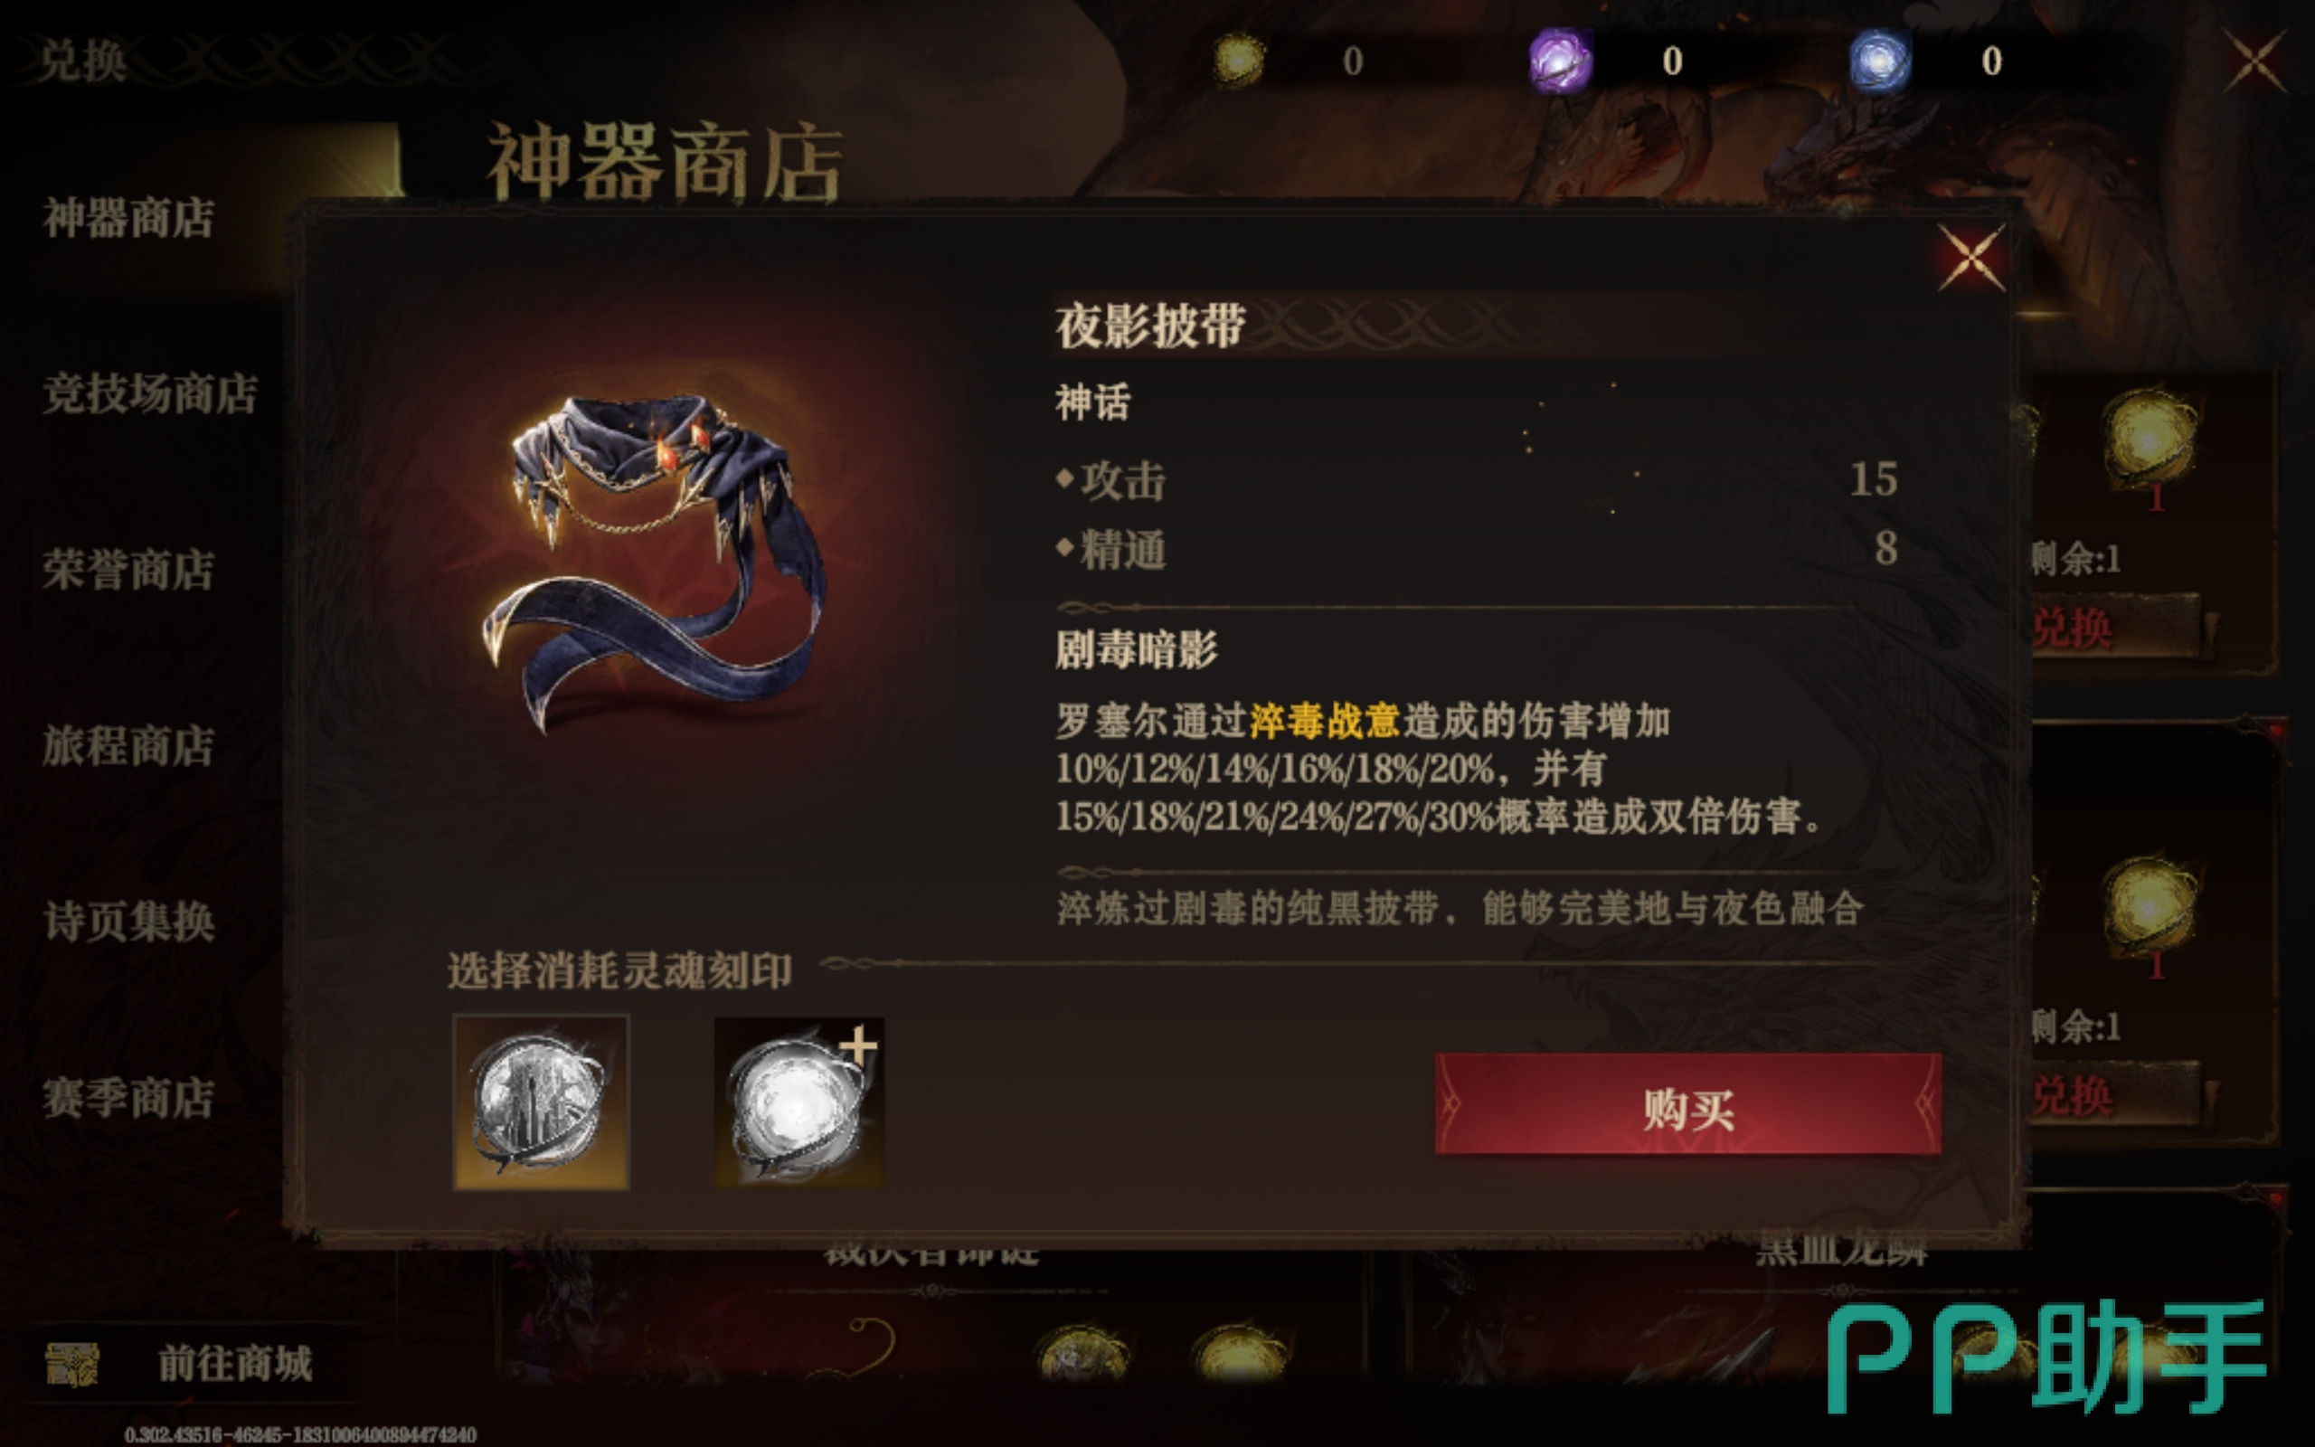
Task: Click the treasure chest icon beside 前往商城
Action: tap(72, 1364)
